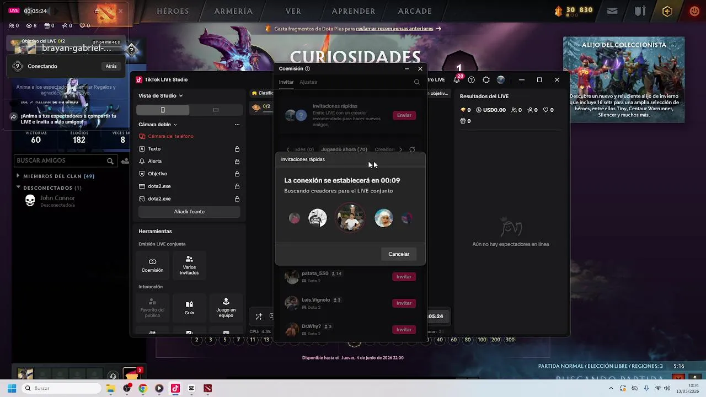The width and height of the screenshot is (706, 397).
Task: Go to previous creator category tabs
Action: click(287, 149)
